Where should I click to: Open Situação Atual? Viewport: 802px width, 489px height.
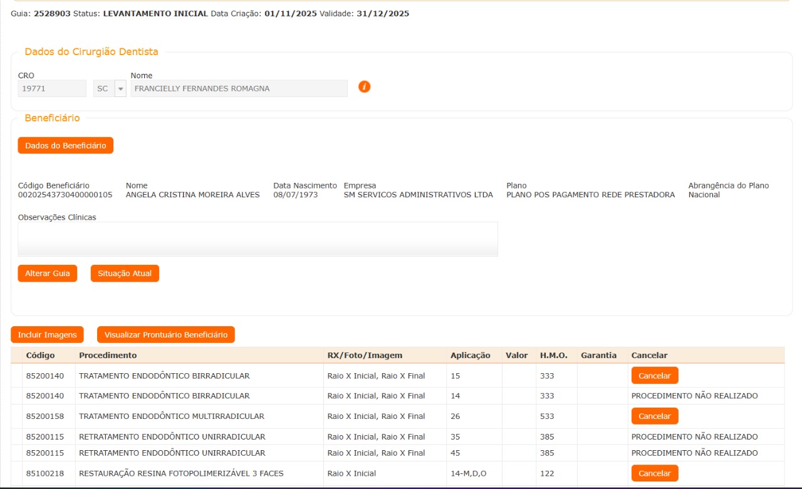[x=125, y=274]
